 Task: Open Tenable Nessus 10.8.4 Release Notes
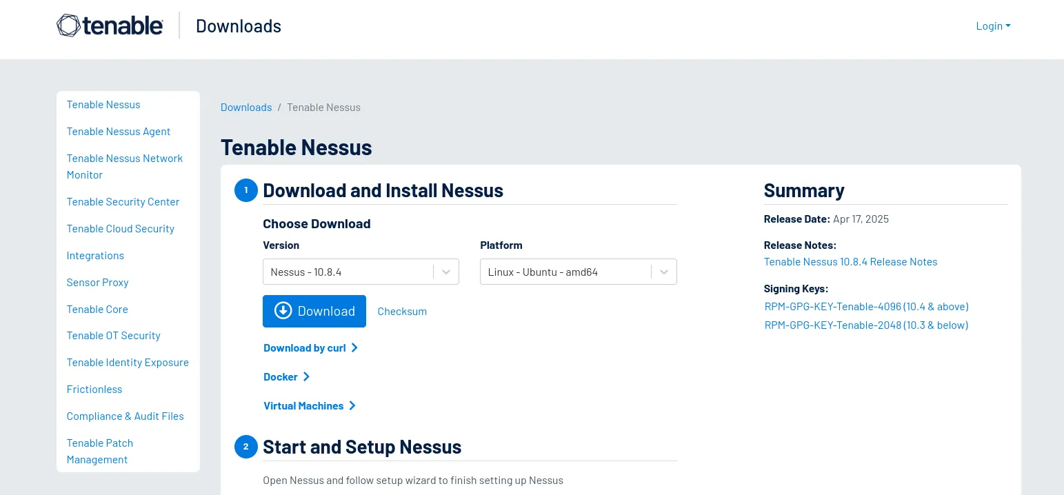(x=850, y=262)
